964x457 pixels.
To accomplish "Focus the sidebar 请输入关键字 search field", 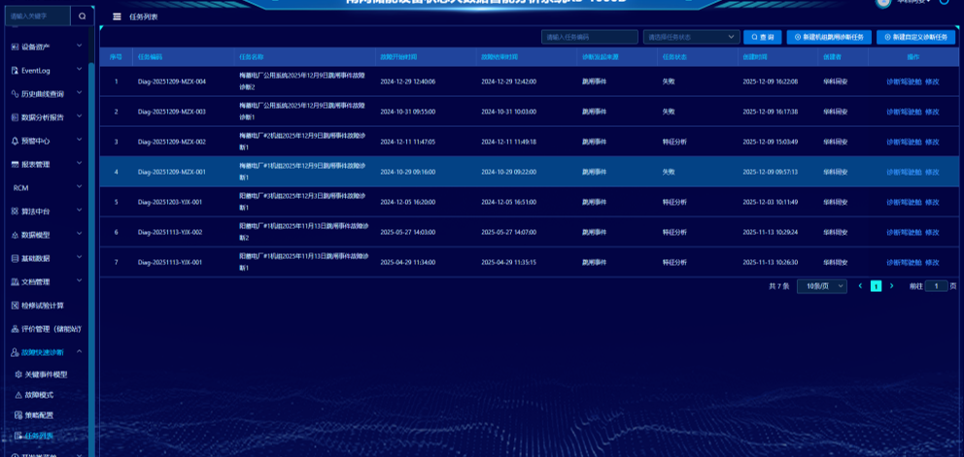I will tap(38, 16).
